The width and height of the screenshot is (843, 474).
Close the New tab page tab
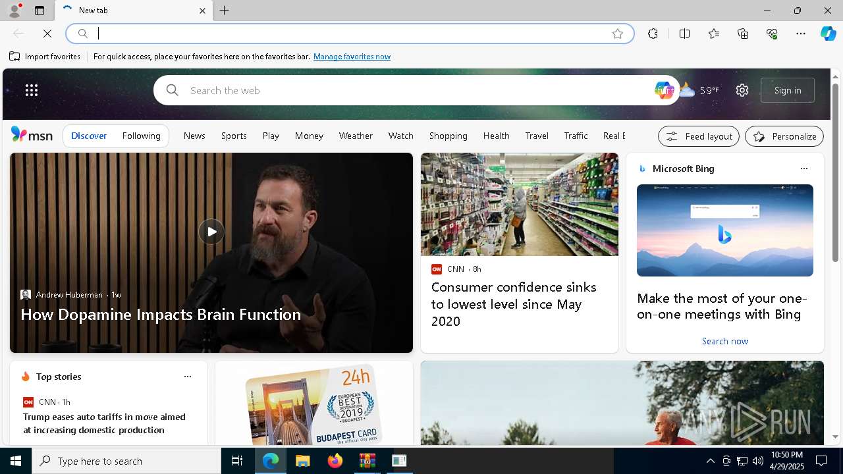tap(202, 11)
